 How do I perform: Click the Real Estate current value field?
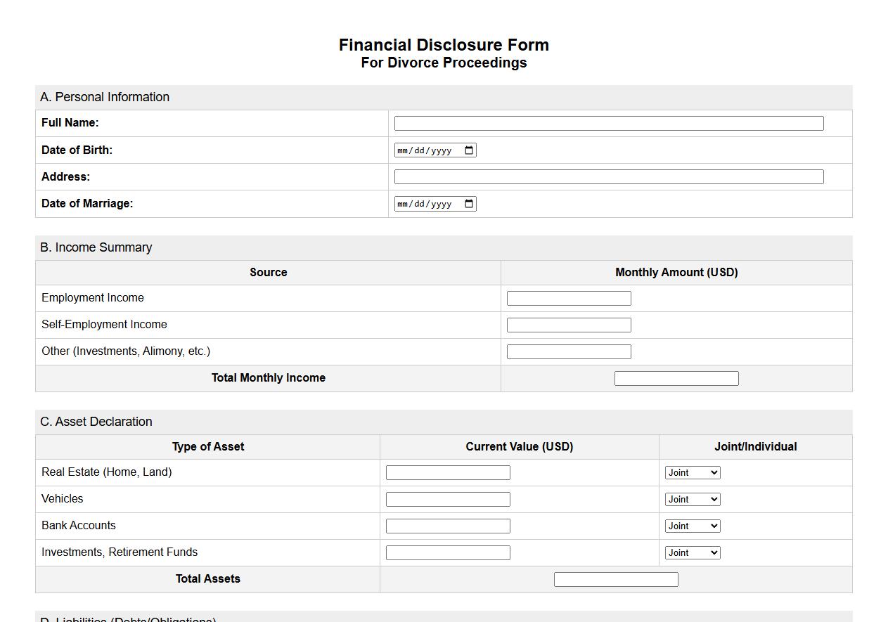point(448,472)
